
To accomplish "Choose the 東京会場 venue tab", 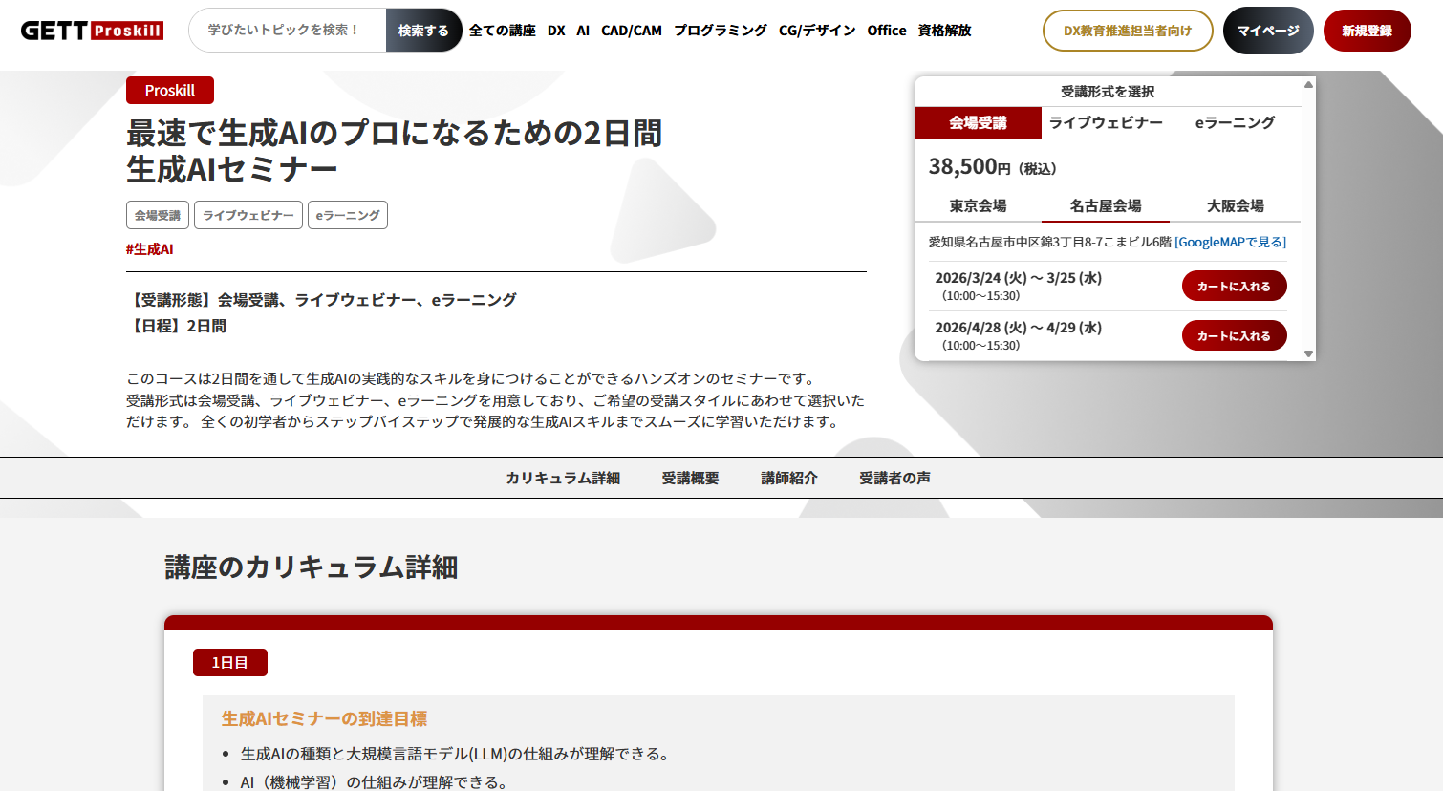I will coord(978,205).
